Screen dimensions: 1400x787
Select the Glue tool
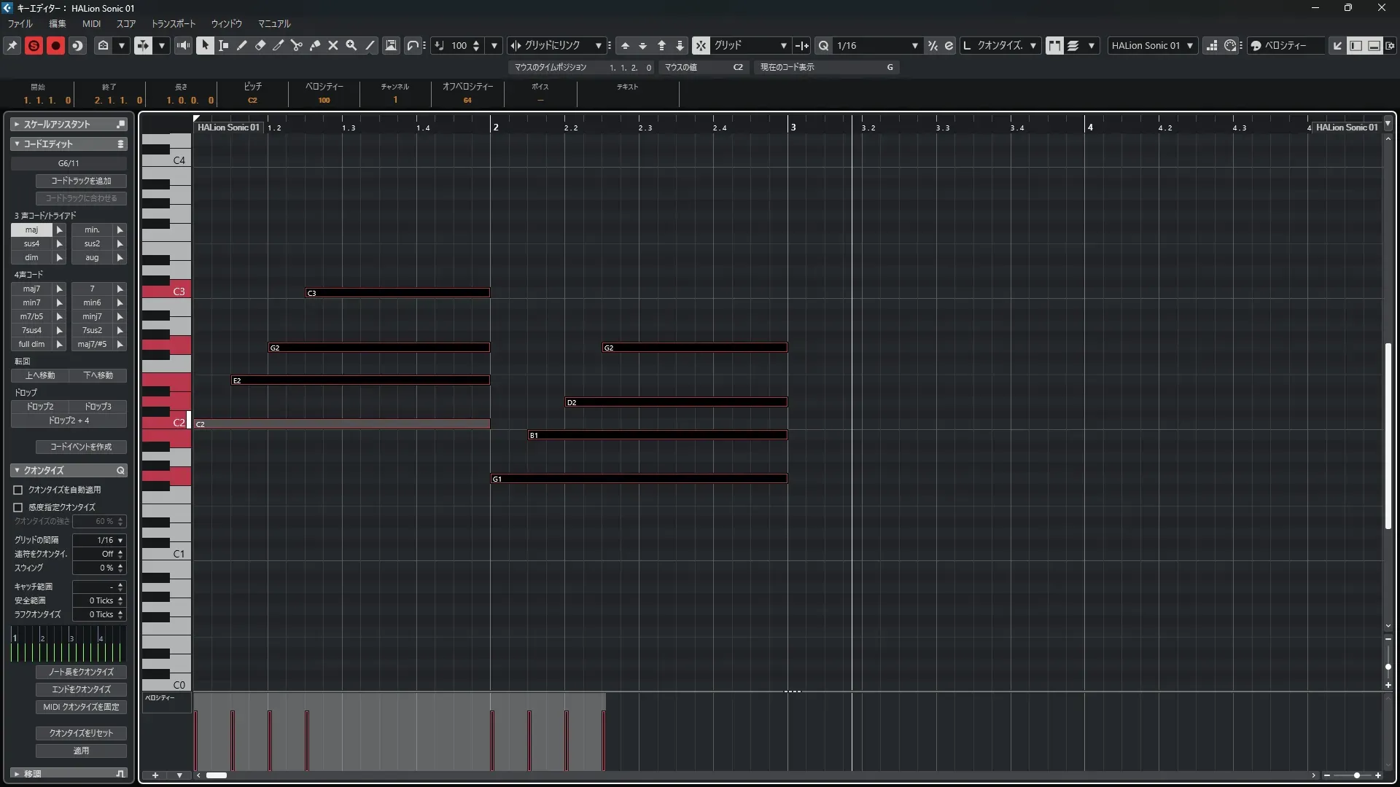315,45
